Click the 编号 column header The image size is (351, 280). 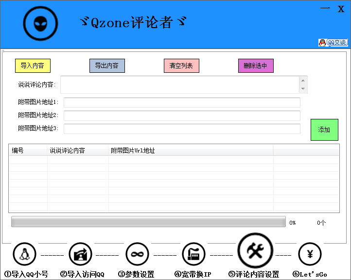28,150
